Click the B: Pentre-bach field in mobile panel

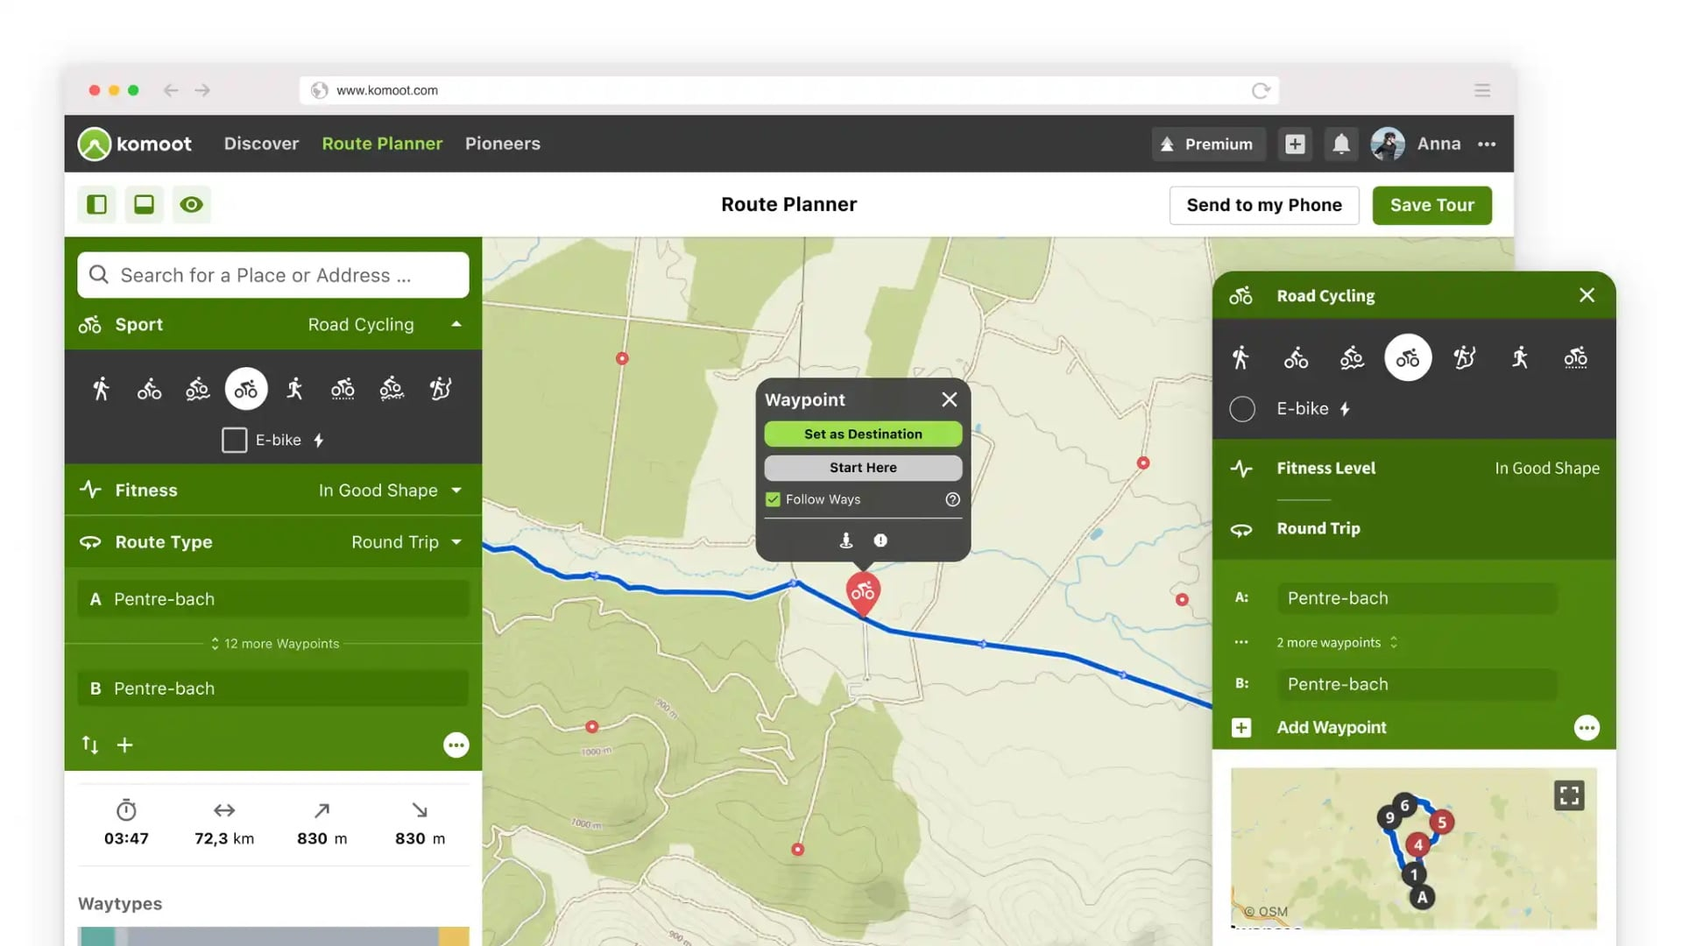tap(1417, 684)
